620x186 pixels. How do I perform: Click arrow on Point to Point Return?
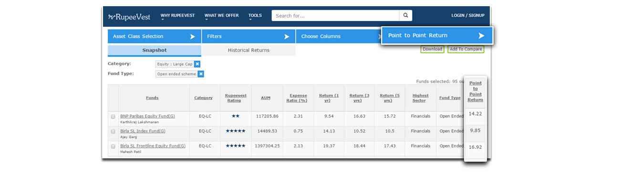[x=481, y=35]
